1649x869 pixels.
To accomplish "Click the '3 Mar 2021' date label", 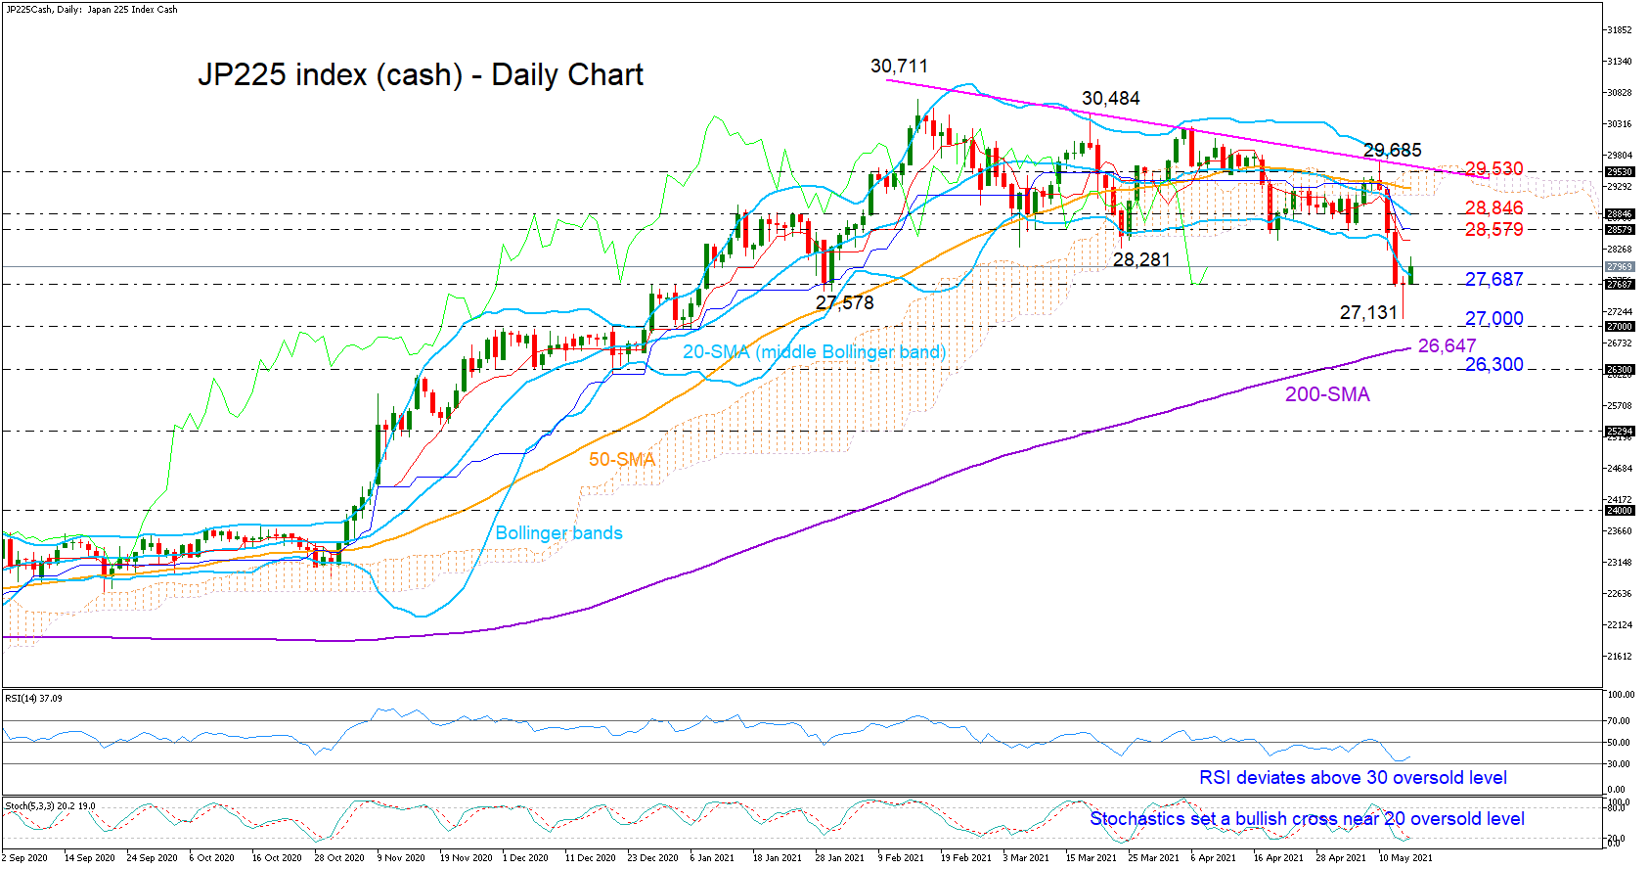I will (1026, 858).
